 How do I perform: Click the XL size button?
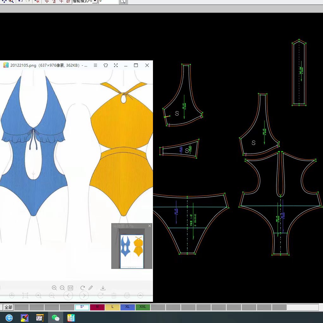tap(127, 307)
